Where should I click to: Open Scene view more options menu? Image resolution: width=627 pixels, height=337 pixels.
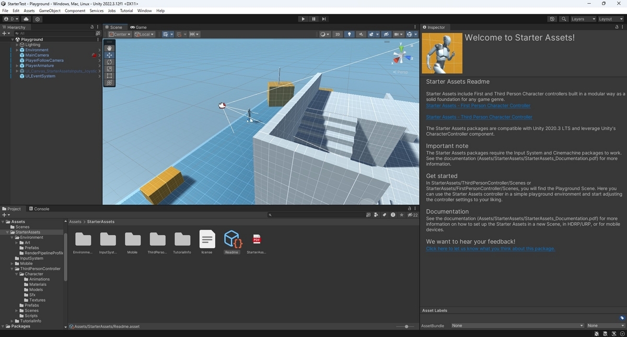[416, 27]
